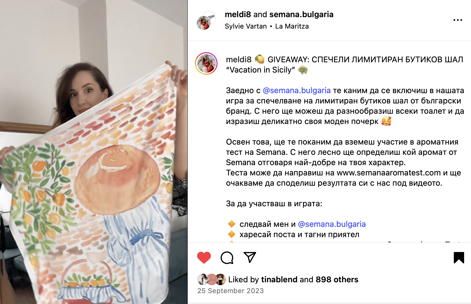
Task: Open the @semana.bulgaria mention in the follow step
Action: pyautogui.click(x=332, y=224)
